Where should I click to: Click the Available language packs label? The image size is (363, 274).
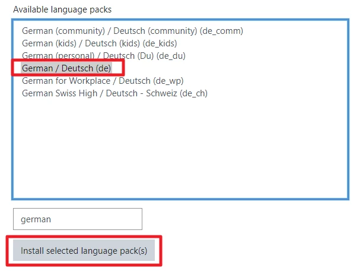pos(62,10)
